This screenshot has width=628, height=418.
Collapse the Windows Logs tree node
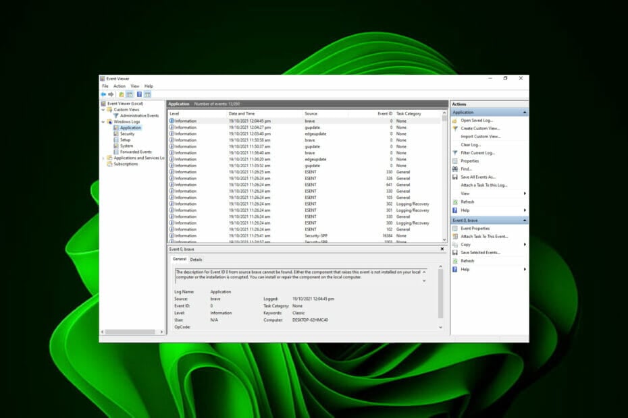[103, 121]
